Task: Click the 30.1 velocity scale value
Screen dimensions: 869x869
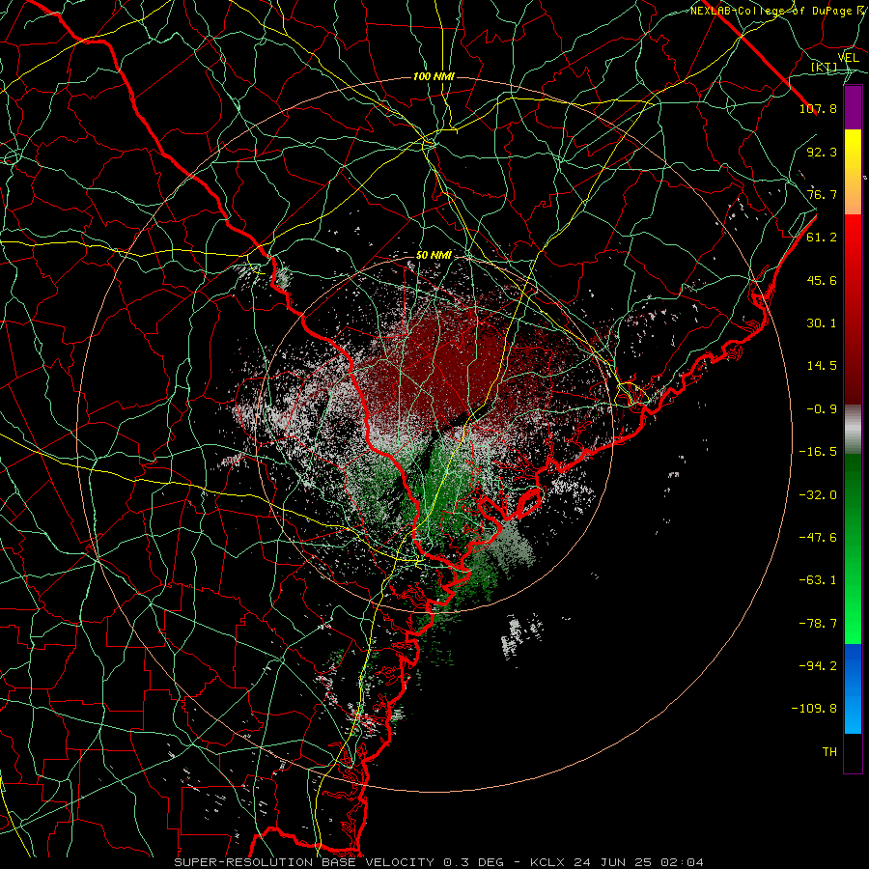Action: 822,323
